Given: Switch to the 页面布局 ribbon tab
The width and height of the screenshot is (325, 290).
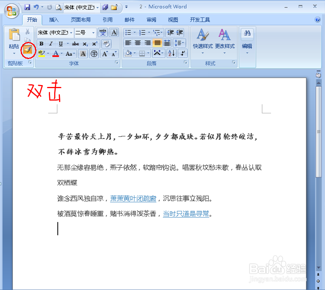Looking at the screenshot, I should 81,19.
